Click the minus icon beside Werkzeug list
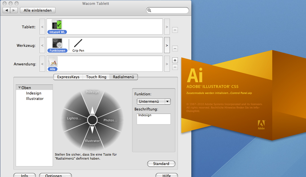This screenshot has height=177, width=306. (x=175, y=49)
